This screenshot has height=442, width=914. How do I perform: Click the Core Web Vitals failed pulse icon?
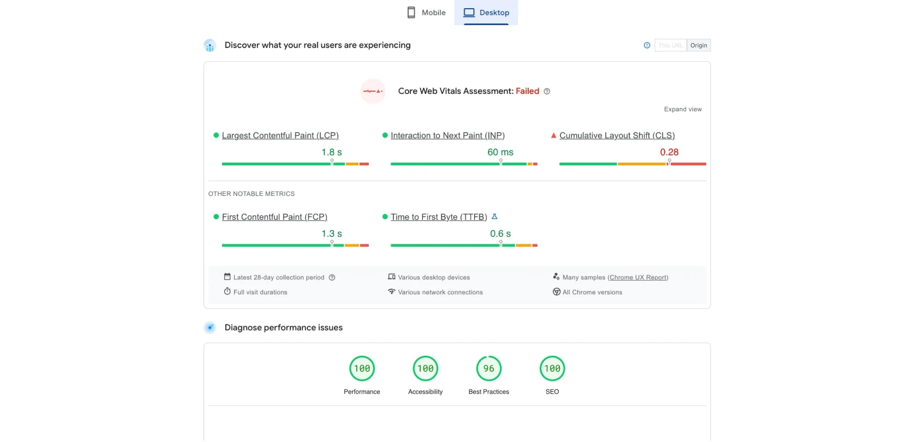click(373, 91)
